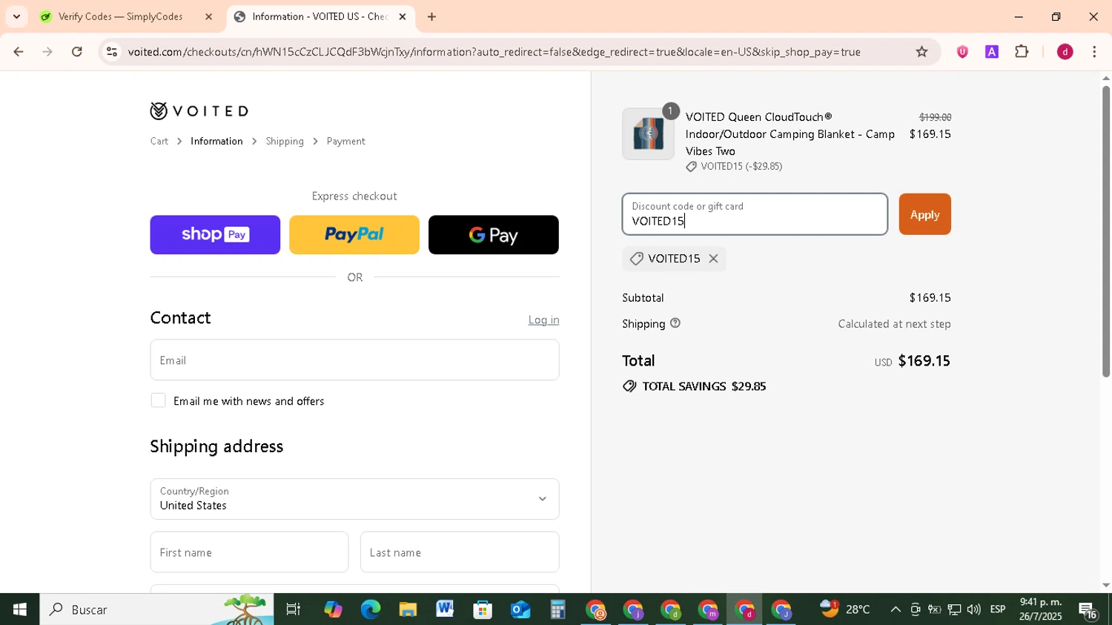Image resolution: width=1112 pixels, height=625 pixels.
Task: Click the VOITED logo
Action: pyautogui.click(x=199, y=111)
